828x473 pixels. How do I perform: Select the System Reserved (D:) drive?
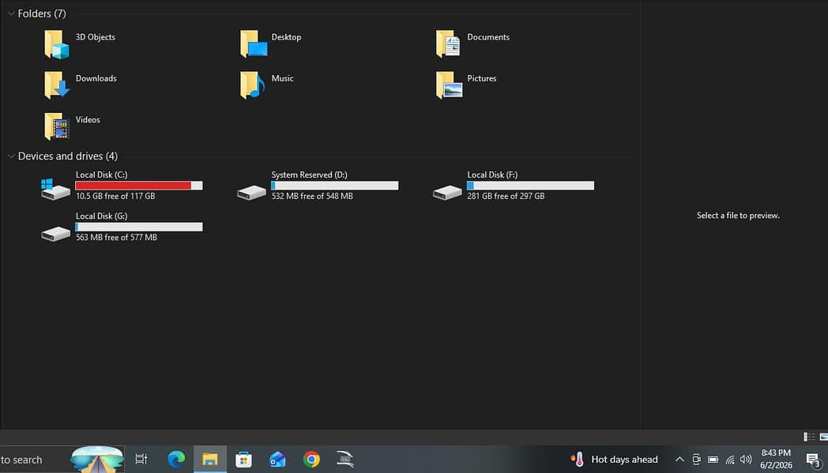[x=318, y=186]
